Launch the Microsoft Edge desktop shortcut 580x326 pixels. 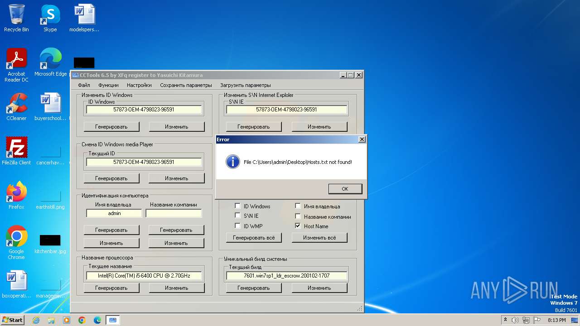tap(50, 62)
